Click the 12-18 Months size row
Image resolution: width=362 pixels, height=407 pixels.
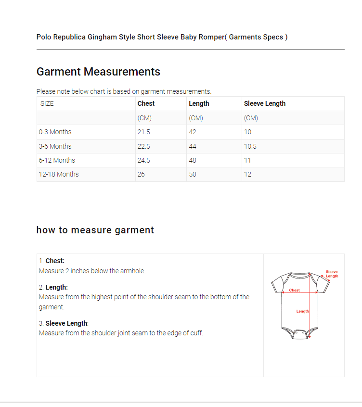click(x=59, y=174)
